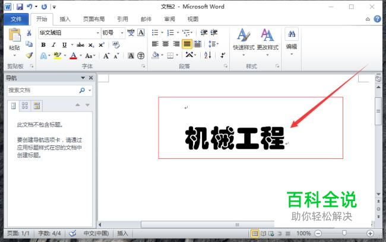Open the paragraph shading paint bucket
This screenshot has width=386, height=242.
point(156,55)
